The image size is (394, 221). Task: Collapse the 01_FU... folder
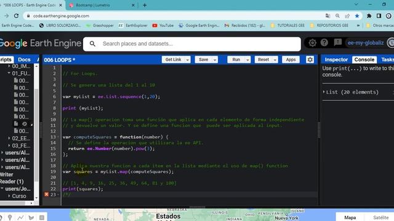(x=9, y=73)
